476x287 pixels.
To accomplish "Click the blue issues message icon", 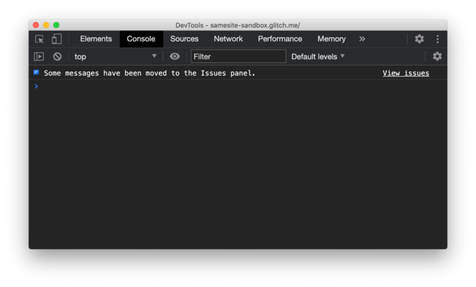I will 36,73.
